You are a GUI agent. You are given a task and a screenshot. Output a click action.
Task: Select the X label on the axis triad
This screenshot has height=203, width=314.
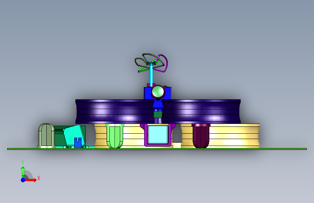tap(39, 178)
